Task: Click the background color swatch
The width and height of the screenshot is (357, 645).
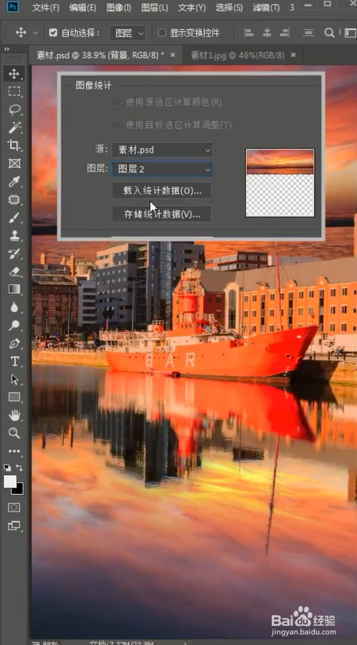Action: coord(18,490)
